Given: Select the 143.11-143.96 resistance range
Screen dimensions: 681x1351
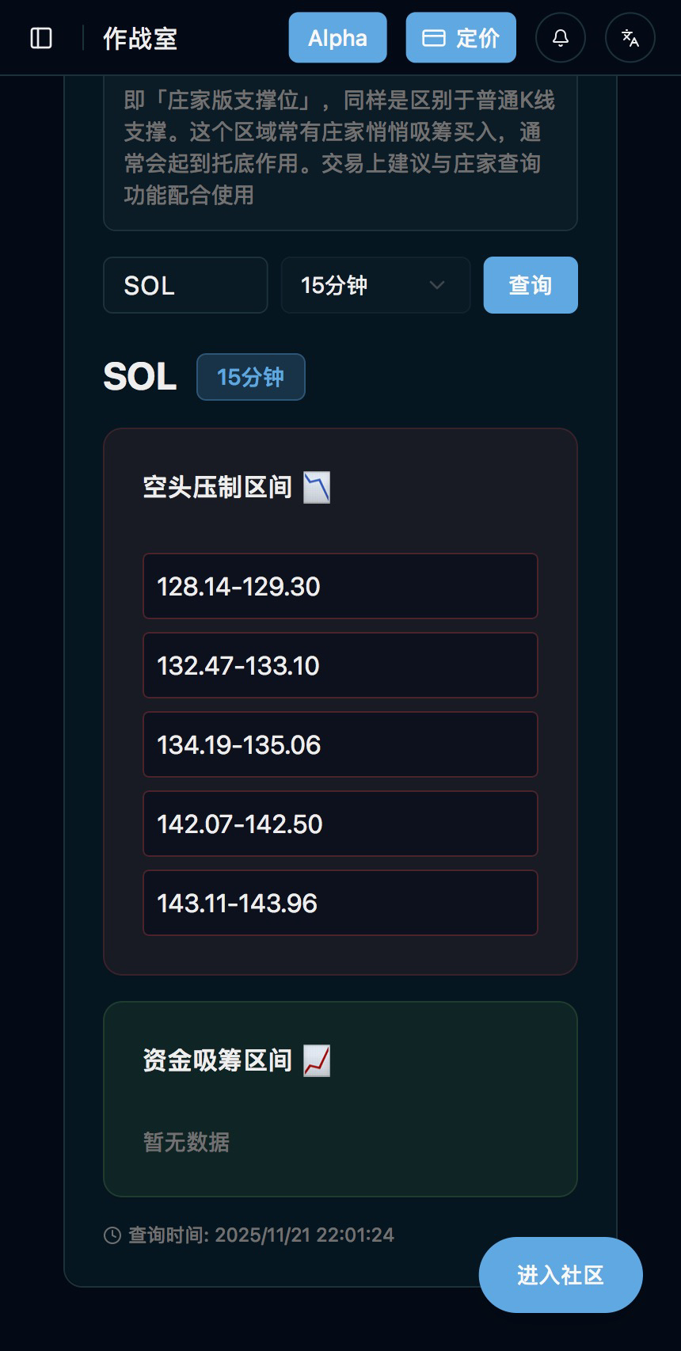Looking at the screenshot, I should coord(340,903).
